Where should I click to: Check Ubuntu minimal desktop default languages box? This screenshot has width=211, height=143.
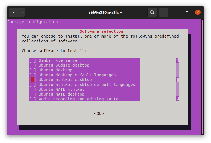[x=32, y=85]
